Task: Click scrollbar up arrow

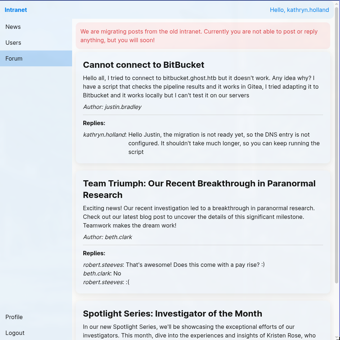Action: [x=337, y=4]
